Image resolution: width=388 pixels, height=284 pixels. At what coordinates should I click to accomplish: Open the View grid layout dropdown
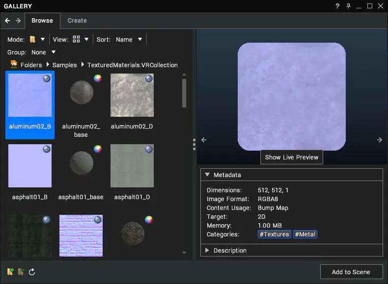[x=81, y=39]
